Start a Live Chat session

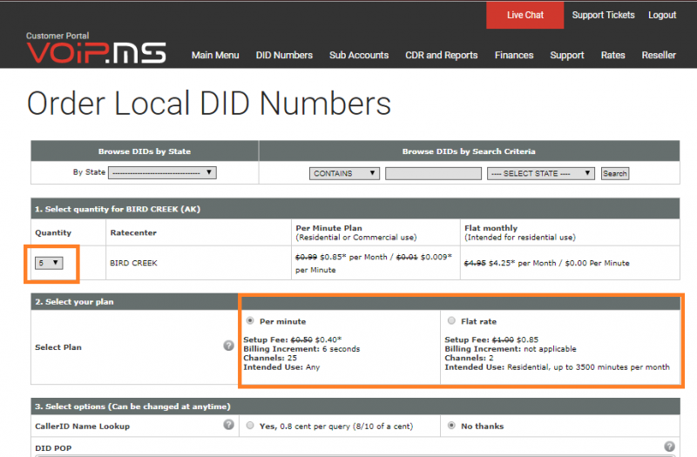coord(525,15)
